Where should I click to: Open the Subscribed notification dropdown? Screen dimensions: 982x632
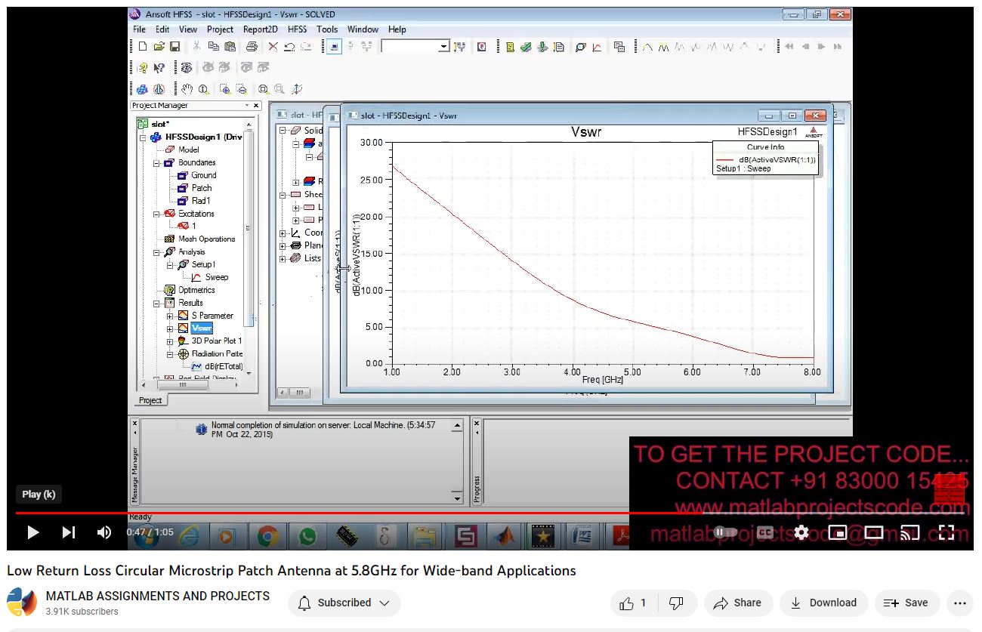pyautogui.click(x=344, y=603)
